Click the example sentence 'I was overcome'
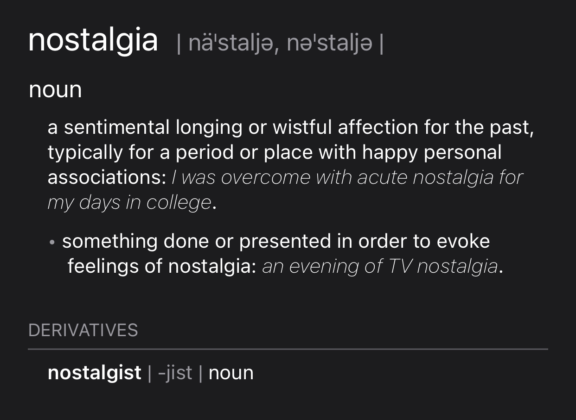576x420 pixels. [x=240, y=177]
